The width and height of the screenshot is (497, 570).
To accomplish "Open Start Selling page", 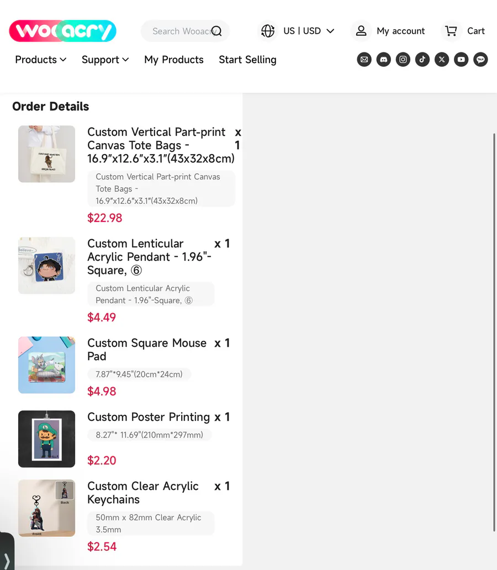I will click(247, 60).
